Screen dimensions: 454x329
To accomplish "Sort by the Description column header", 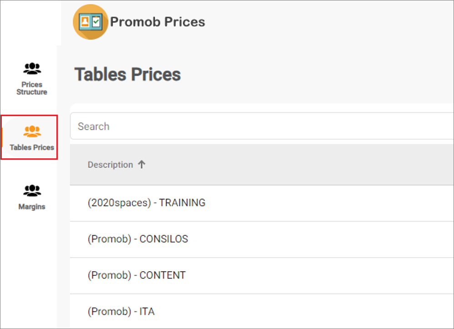I will (x=110, y=165).
